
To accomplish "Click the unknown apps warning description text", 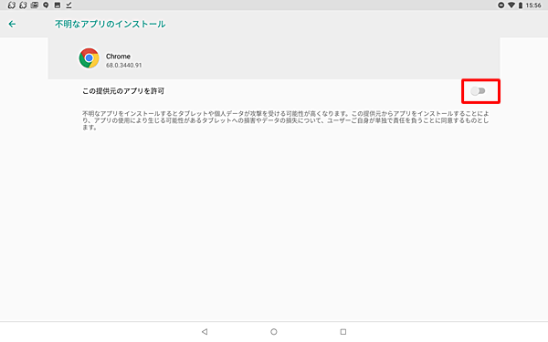I will point(286,120).
